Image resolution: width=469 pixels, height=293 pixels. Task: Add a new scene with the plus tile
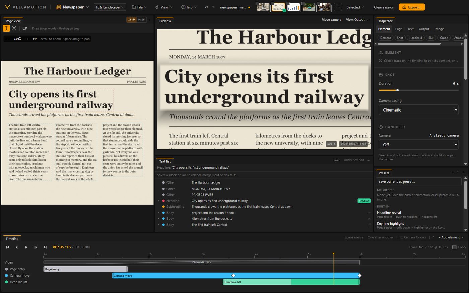[x=338, y=7]
